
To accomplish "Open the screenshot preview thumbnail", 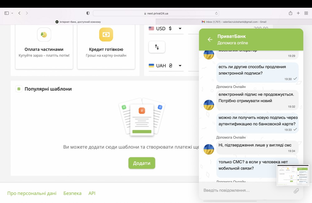I will click(293, 175).
